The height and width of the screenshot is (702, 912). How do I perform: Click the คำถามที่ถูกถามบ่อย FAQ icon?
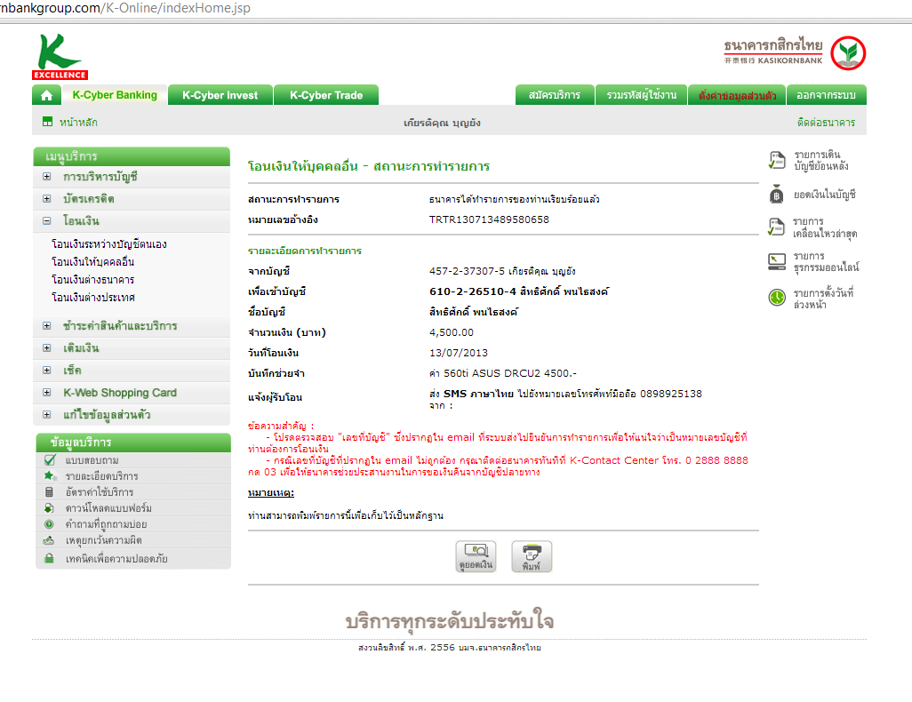50,524
